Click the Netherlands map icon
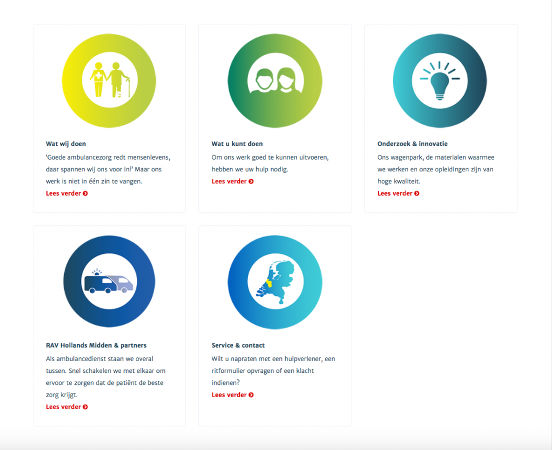Viewport: 552px width, 450px height. [x=275, y=282]
